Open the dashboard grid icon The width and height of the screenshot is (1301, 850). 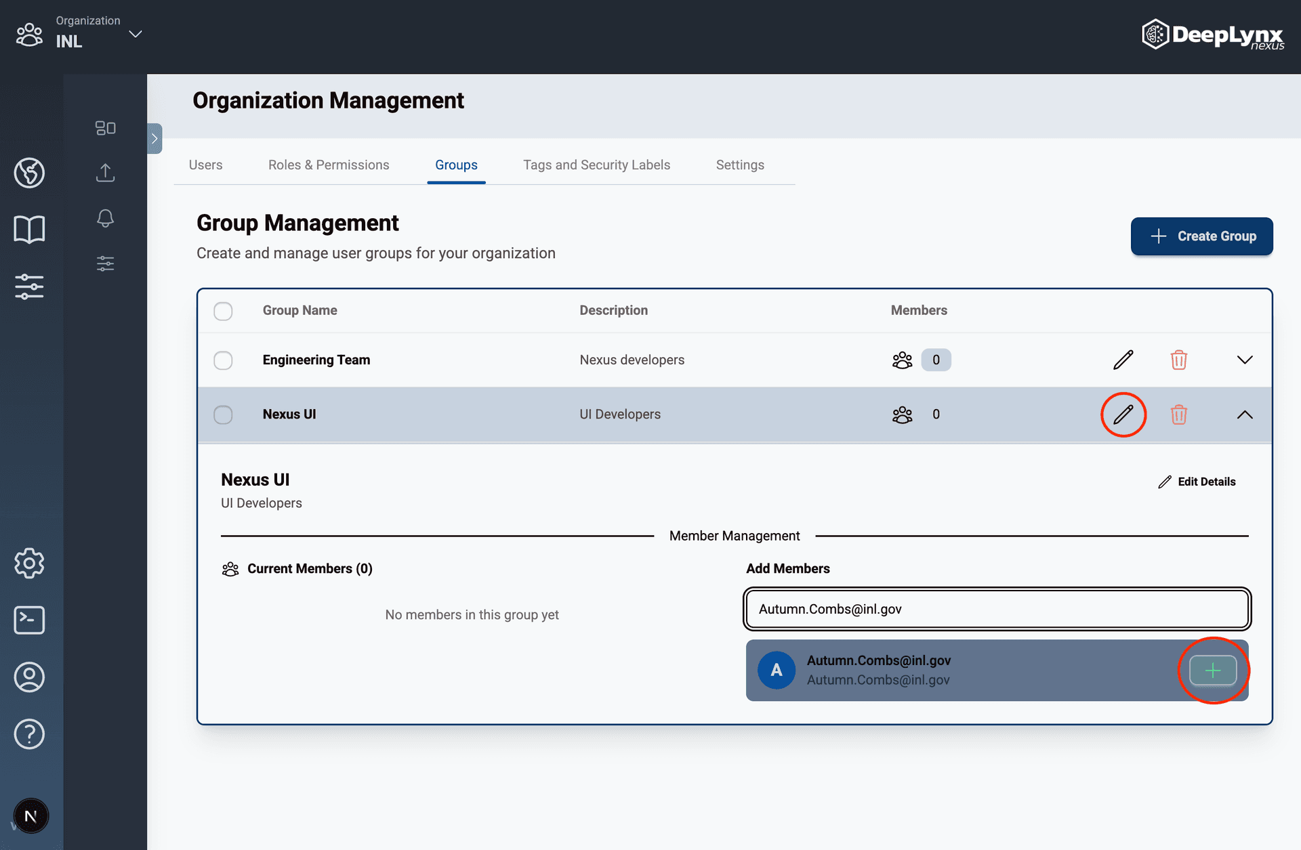pyautogui.click(x=105, y=127)
